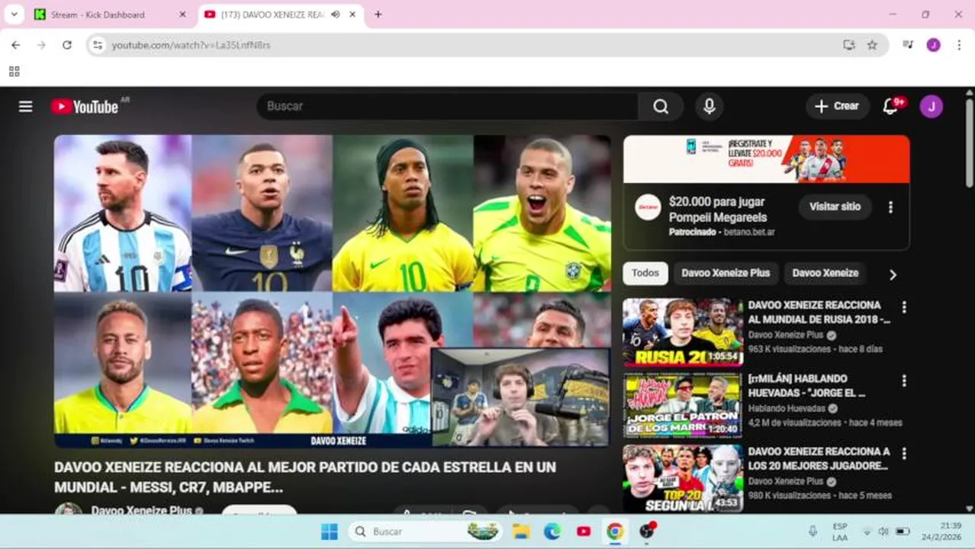
Task: Open Chrome media controls icon
Action: click(908, 45)
